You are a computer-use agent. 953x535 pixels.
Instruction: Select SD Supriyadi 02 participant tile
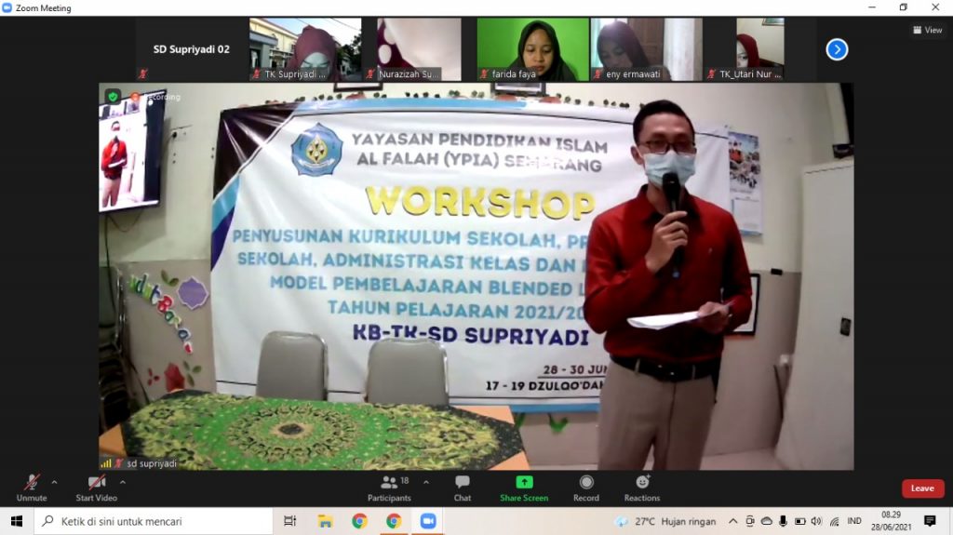[192, 49]
